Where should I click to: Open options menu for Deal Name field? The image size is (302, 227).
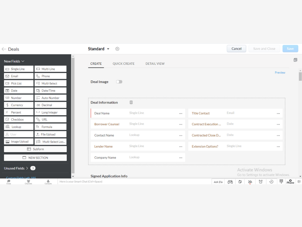pos(181,113)
